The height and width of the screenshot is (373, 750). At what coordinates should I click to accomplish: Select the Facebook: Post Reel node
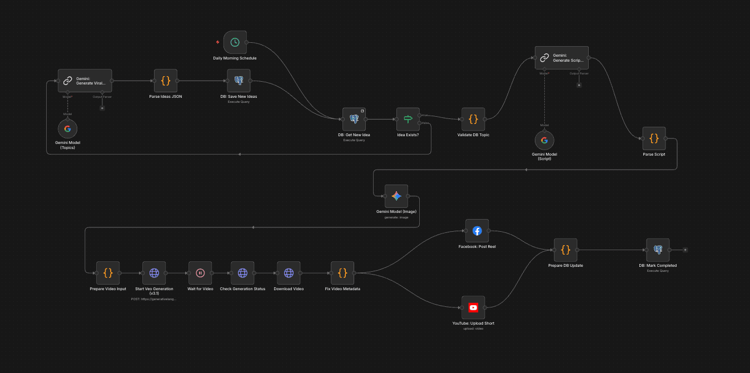(x=476, y=231)
